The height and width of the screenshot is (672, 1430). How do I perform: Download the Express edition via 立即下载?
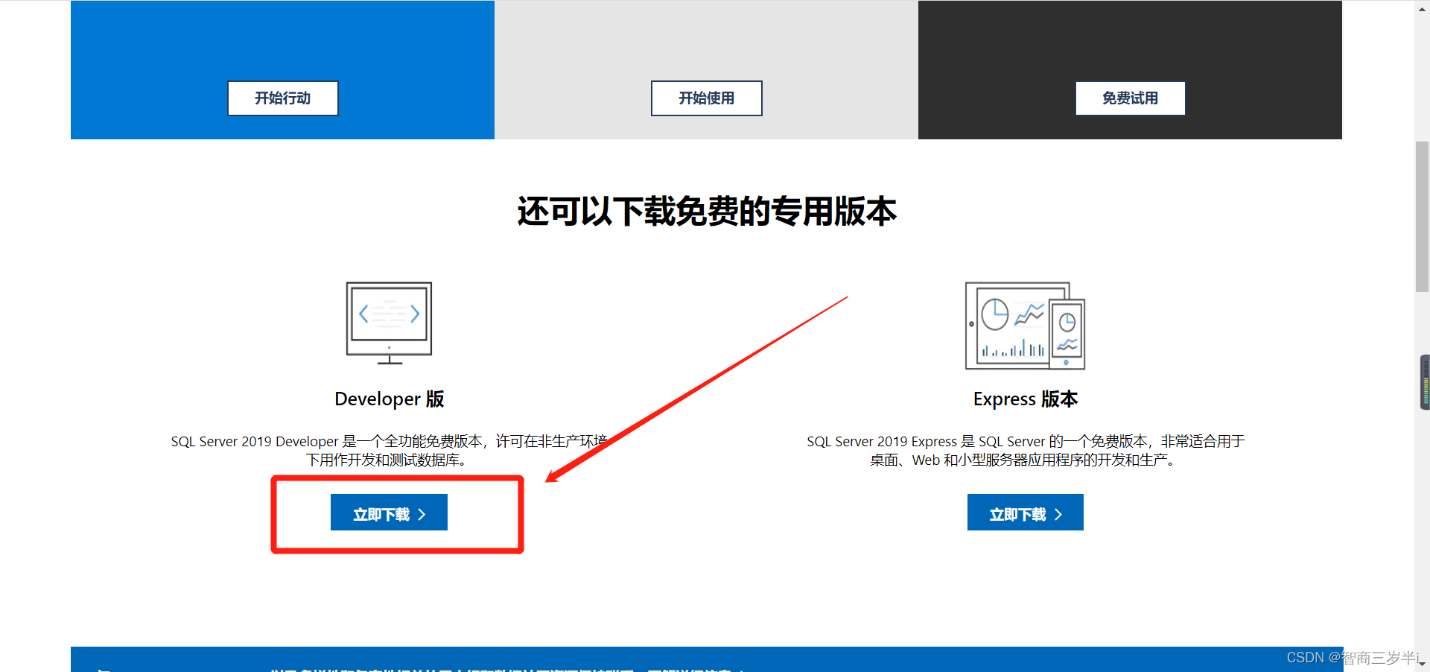click(1026, 513)
